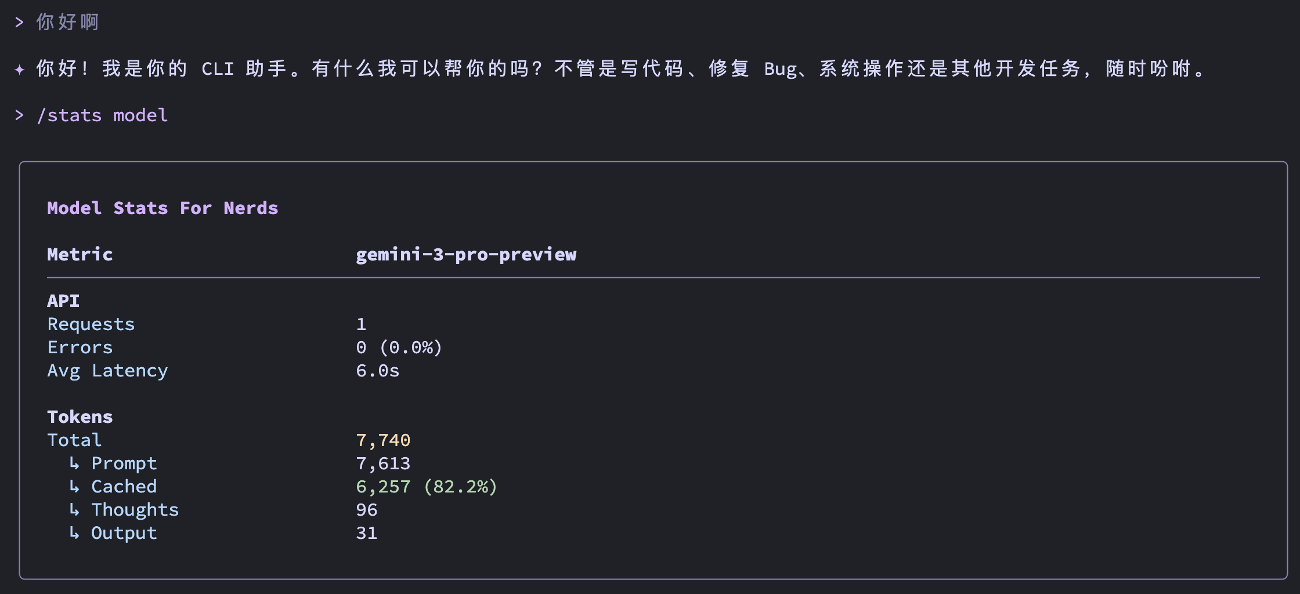
Task: Click the Tokens section heading
Action: coord(80,416)
